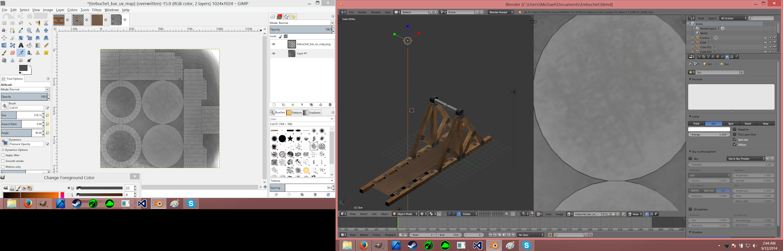Image resolution: width=783 pixels, height=251 pixels.
Task: Click the GIMP foreground color swatch
Action: click(23, 68)
